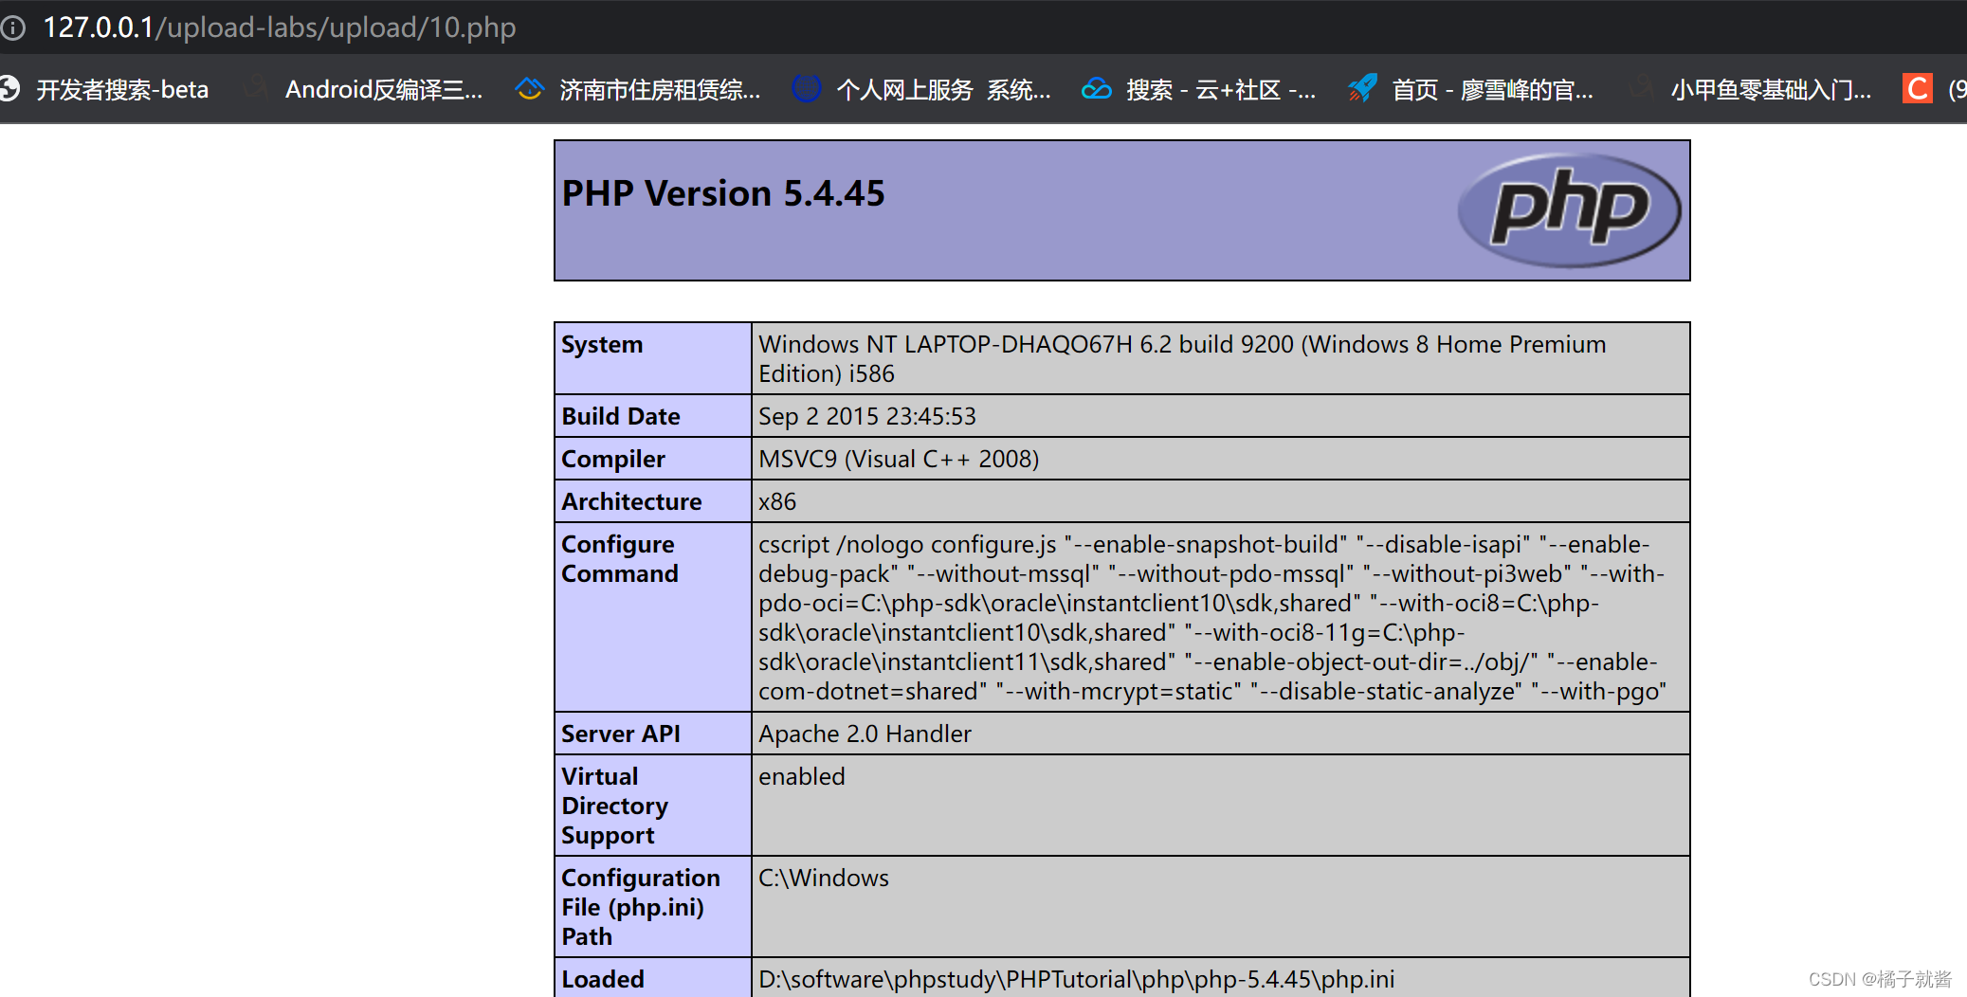Select the php.ini path under D:\software\phpstudy

pos(1077,980)
